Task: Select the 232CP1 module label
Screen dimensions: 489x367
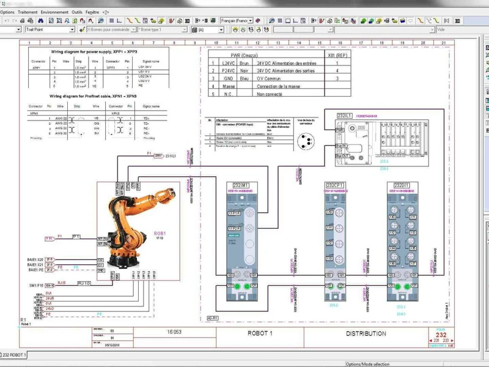Action: pyautogui.click(x=335, y=185)
